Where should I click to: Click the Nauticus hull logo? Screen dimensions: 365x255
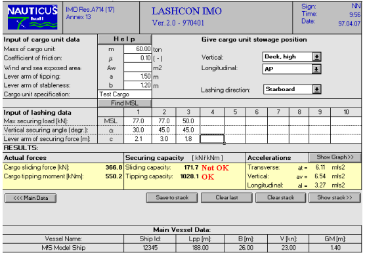32,18
